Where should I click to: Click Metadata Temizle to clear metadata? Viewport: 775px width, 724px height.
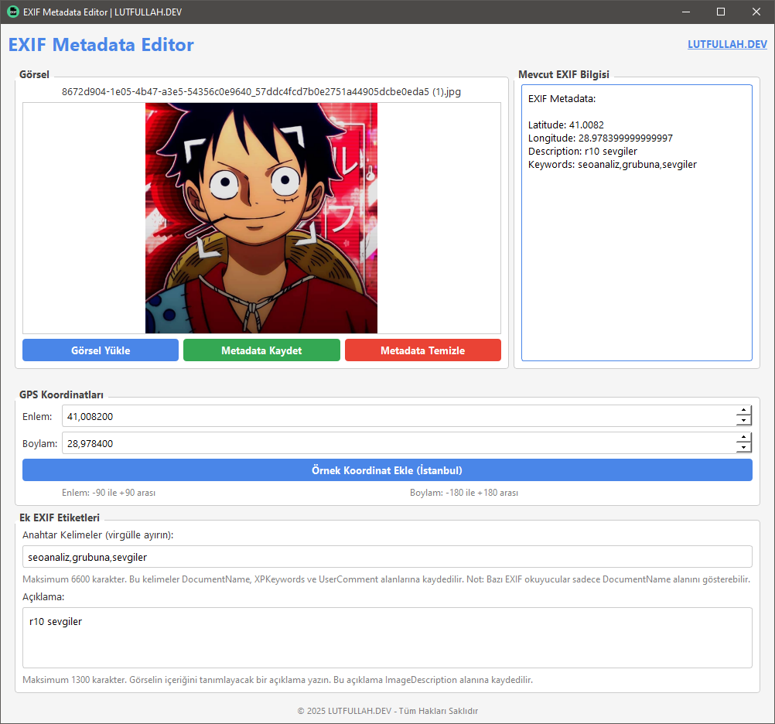(x=422, y=350)
